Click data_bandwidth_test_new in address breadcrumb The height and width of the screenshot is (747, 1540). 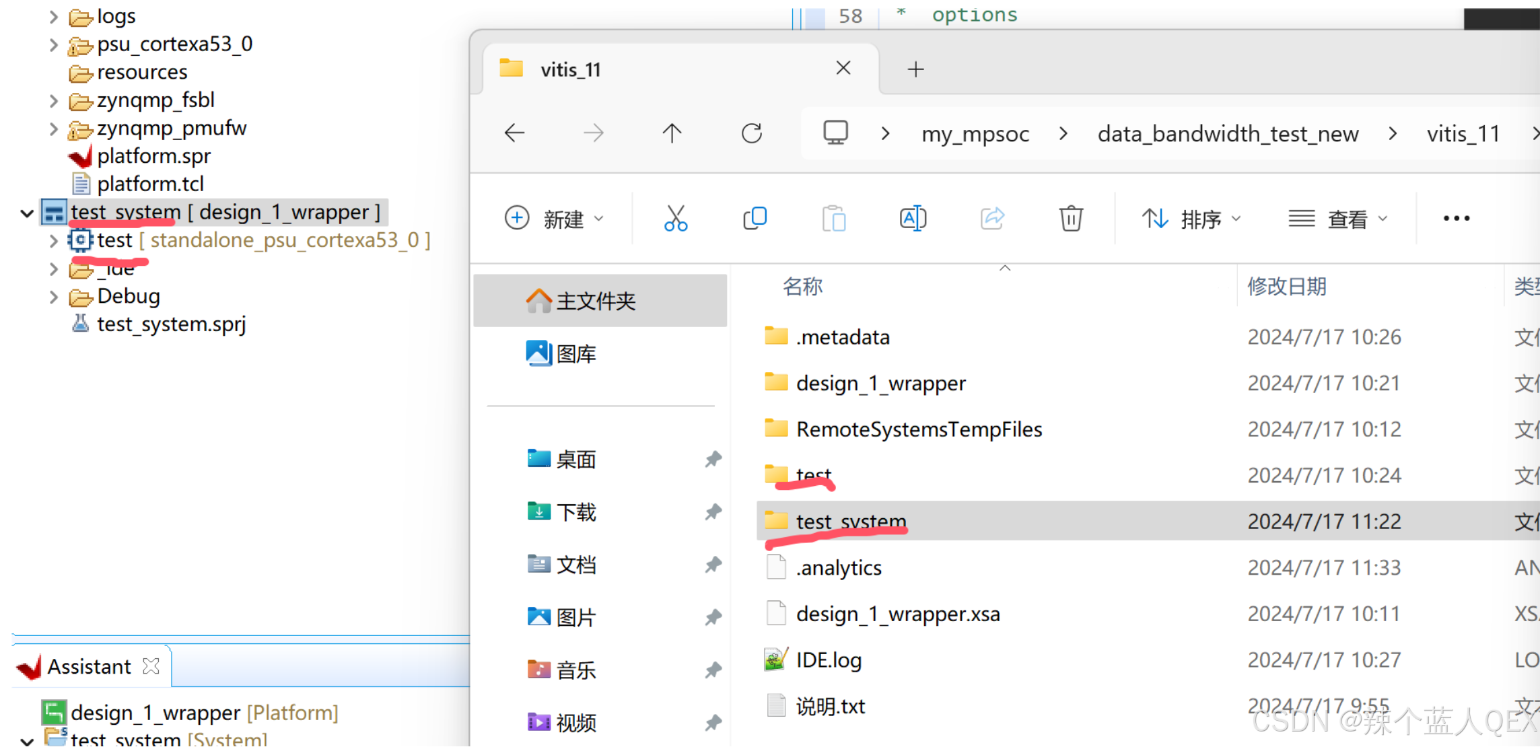(x=1228, y=134)
